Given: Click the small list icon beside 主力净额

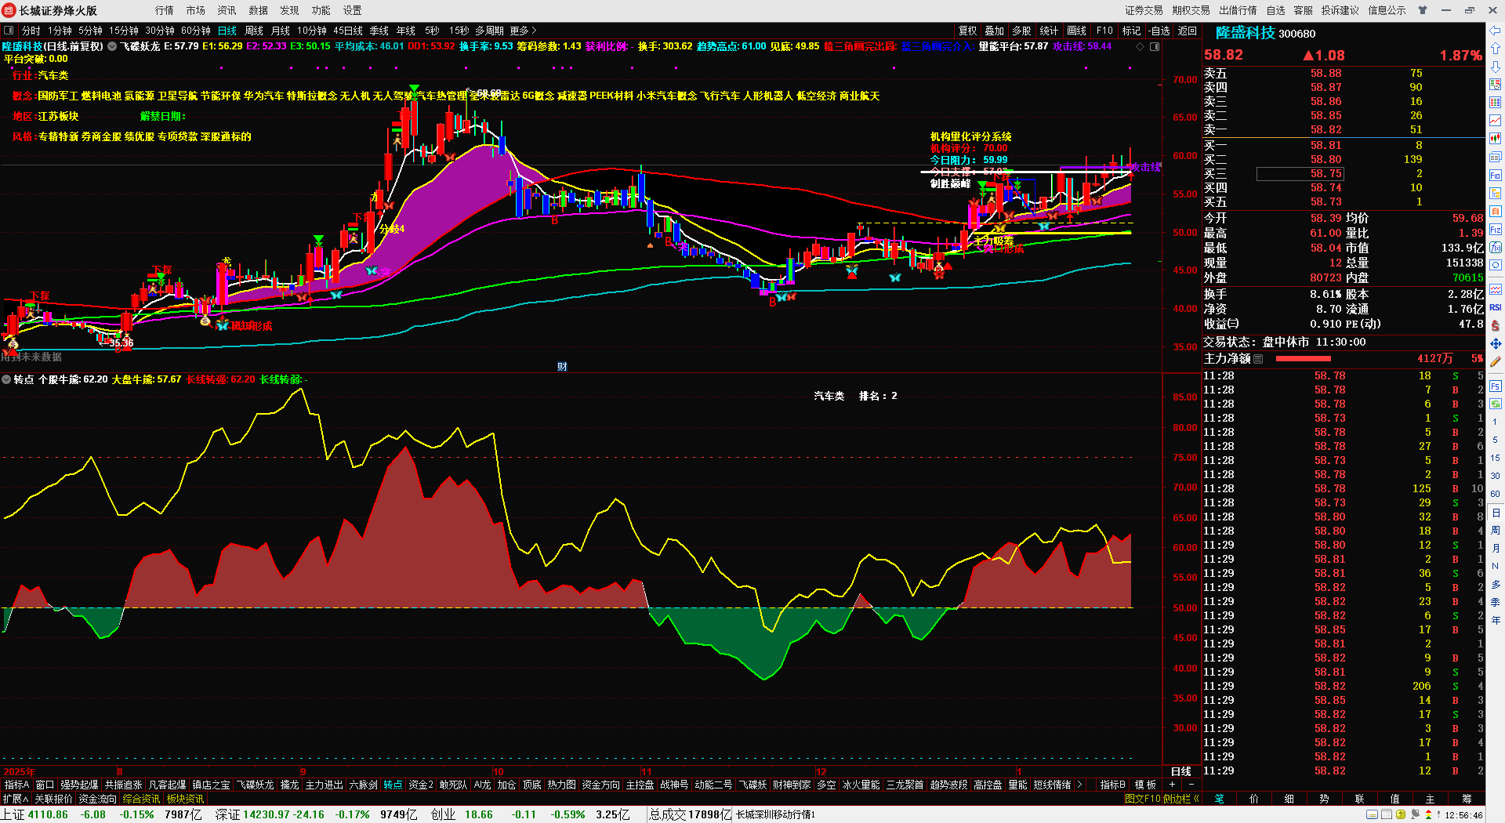Looking at the screenshot, I should coord(1258,358).
